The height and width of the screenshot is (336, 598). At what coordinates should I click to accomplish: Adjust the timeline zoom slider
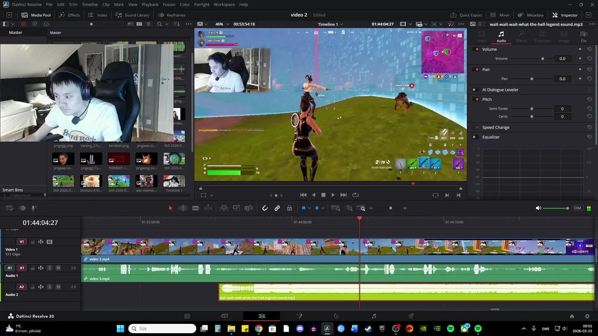(390, 208)
